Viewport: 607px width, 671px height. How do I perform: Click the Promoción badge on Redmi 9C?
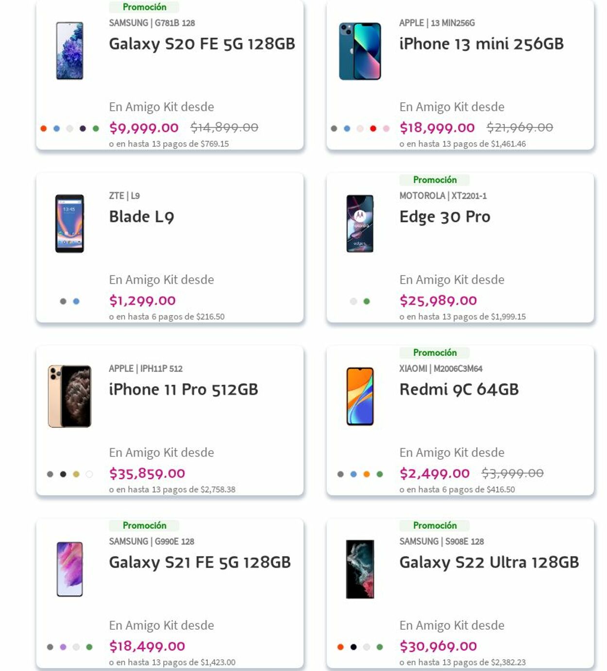435,353
